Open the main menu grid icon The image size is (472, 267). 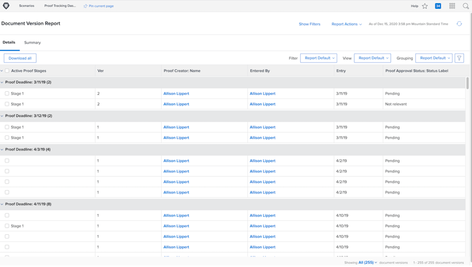coord(452,6)
